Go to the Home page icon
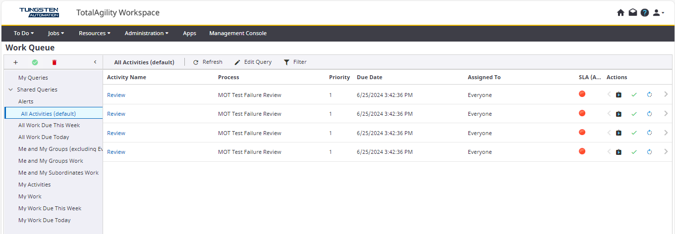The image size is (675, 234). [620, 13]
